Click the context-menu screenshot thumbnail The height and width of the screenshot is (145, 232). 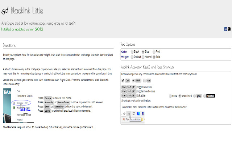[x=18, y=106]
